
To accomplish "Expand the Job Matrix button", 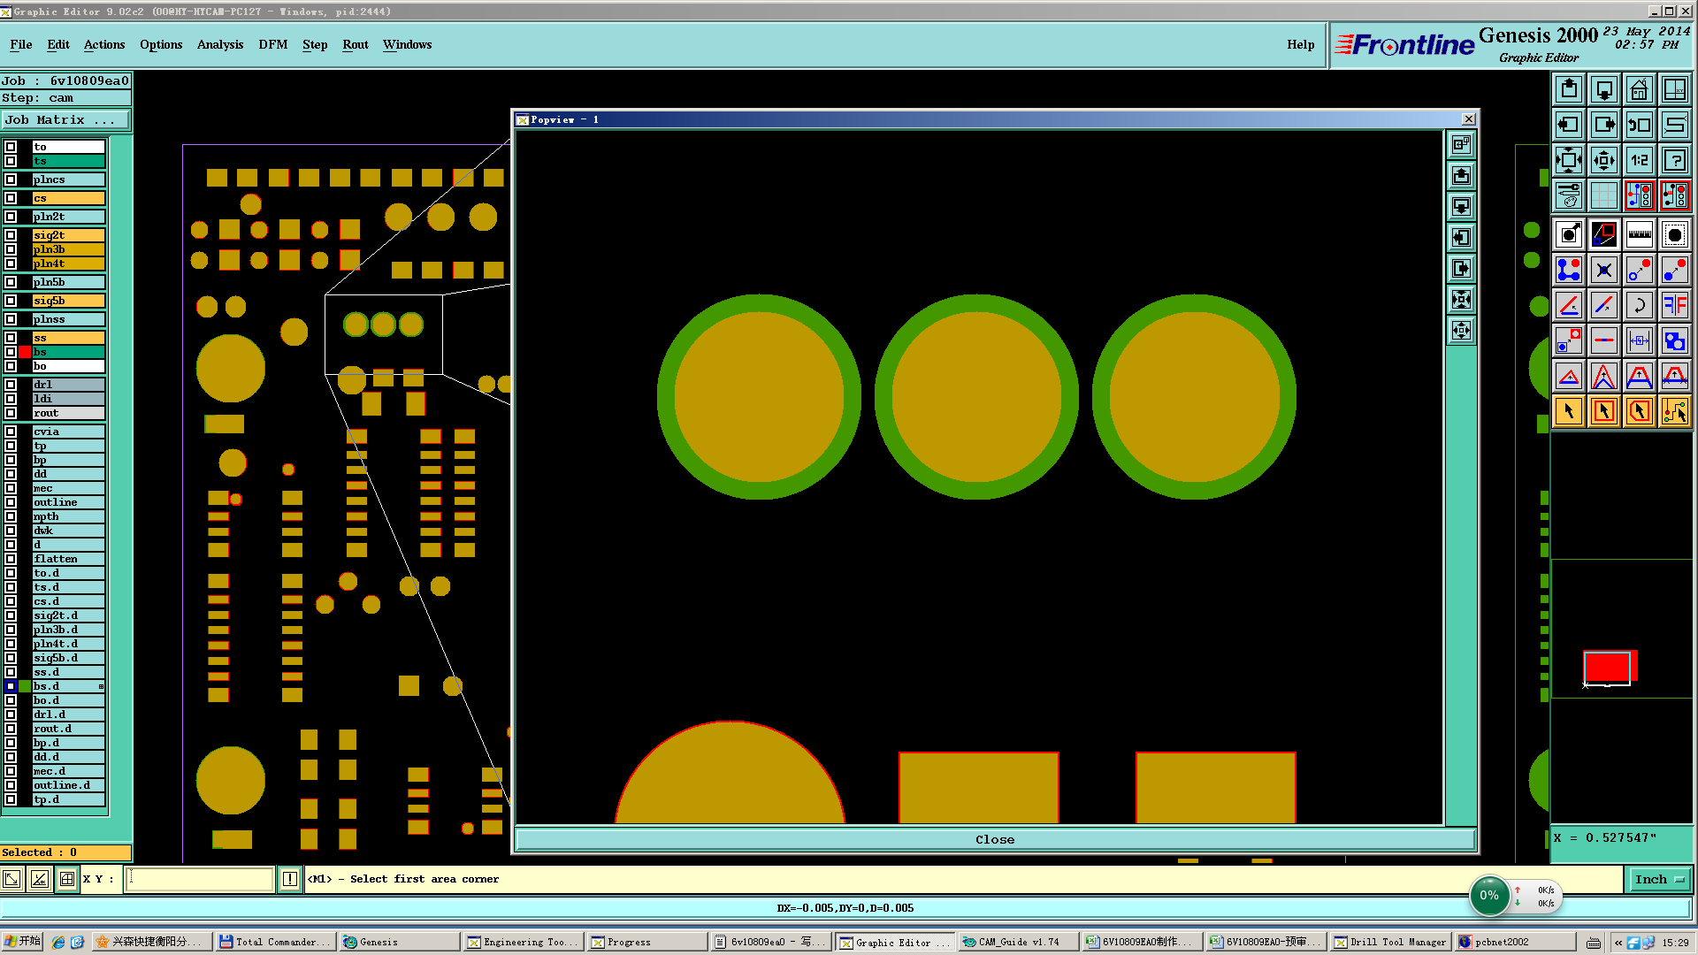I will point(65,120).
